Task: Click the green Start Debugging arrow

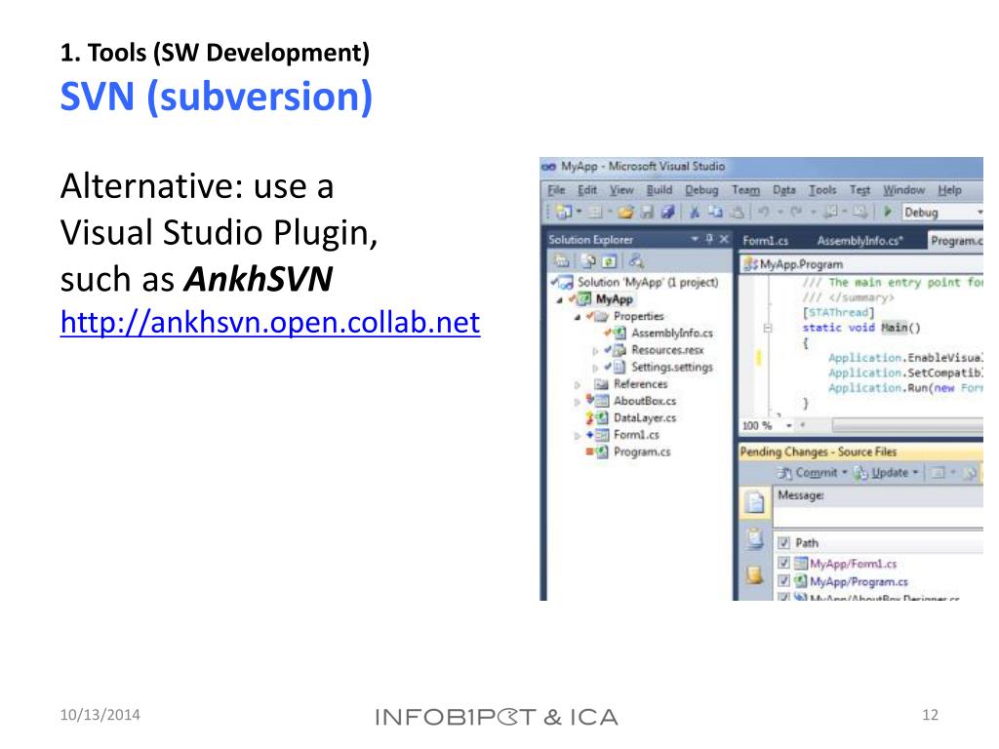Action: click(888, 212)
